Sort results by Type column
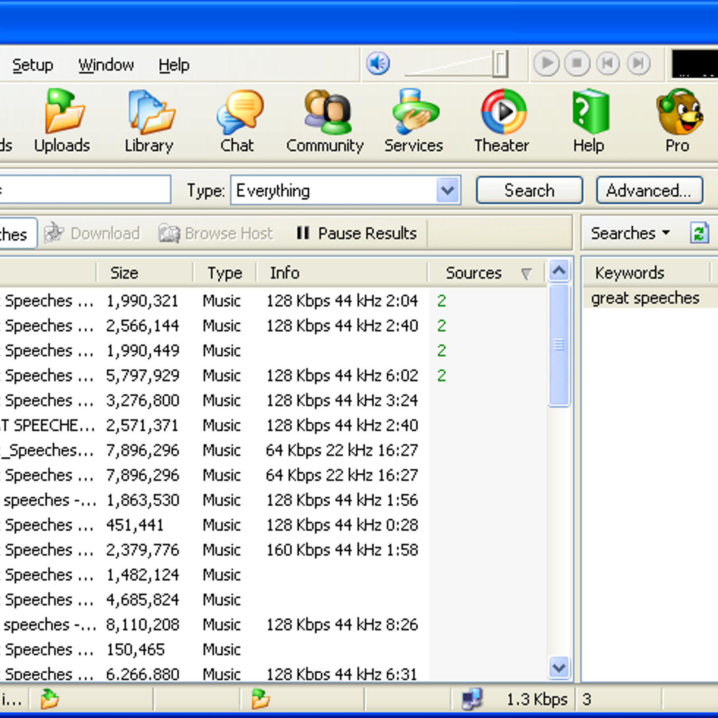 225,273
